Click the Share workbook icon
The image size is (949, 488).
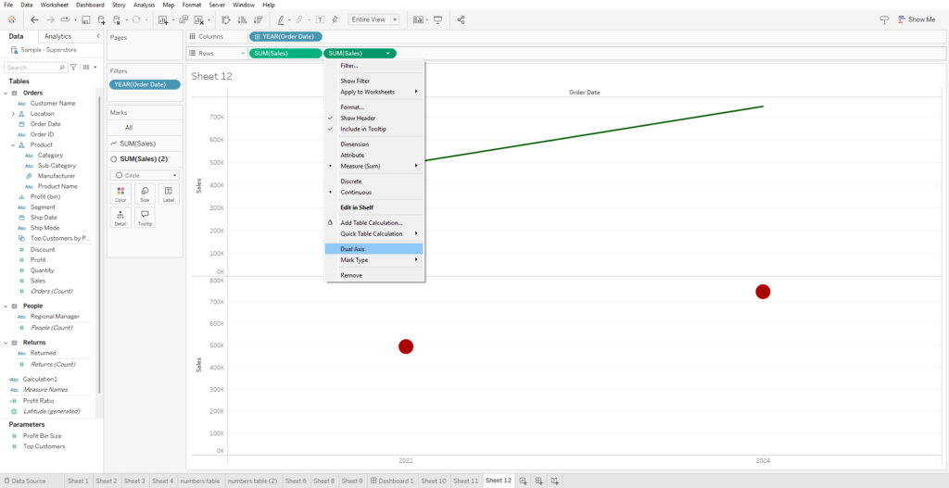pyautogui.click(x=461, y=19)
